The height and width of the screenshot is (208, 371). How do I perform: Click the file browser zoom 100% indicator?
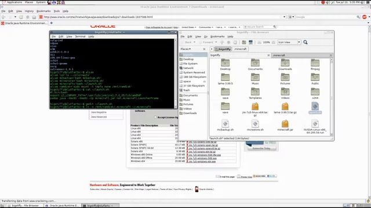(266, 42)
